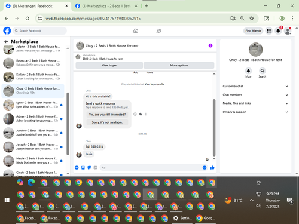The height and width of the screenshot is (224, 299).
Task: Click the Facebook logo home icon
Action: [x=7, y=31]
